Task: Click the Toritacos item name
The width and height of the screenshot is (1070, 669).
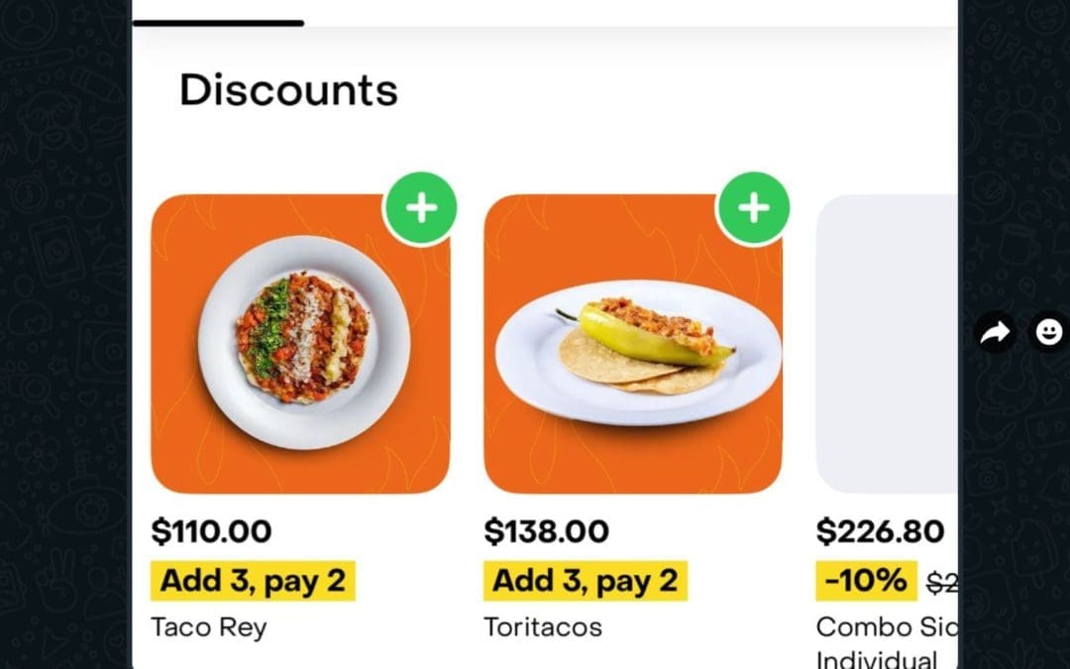Action: pyautogui.click(x=543, y=627)
